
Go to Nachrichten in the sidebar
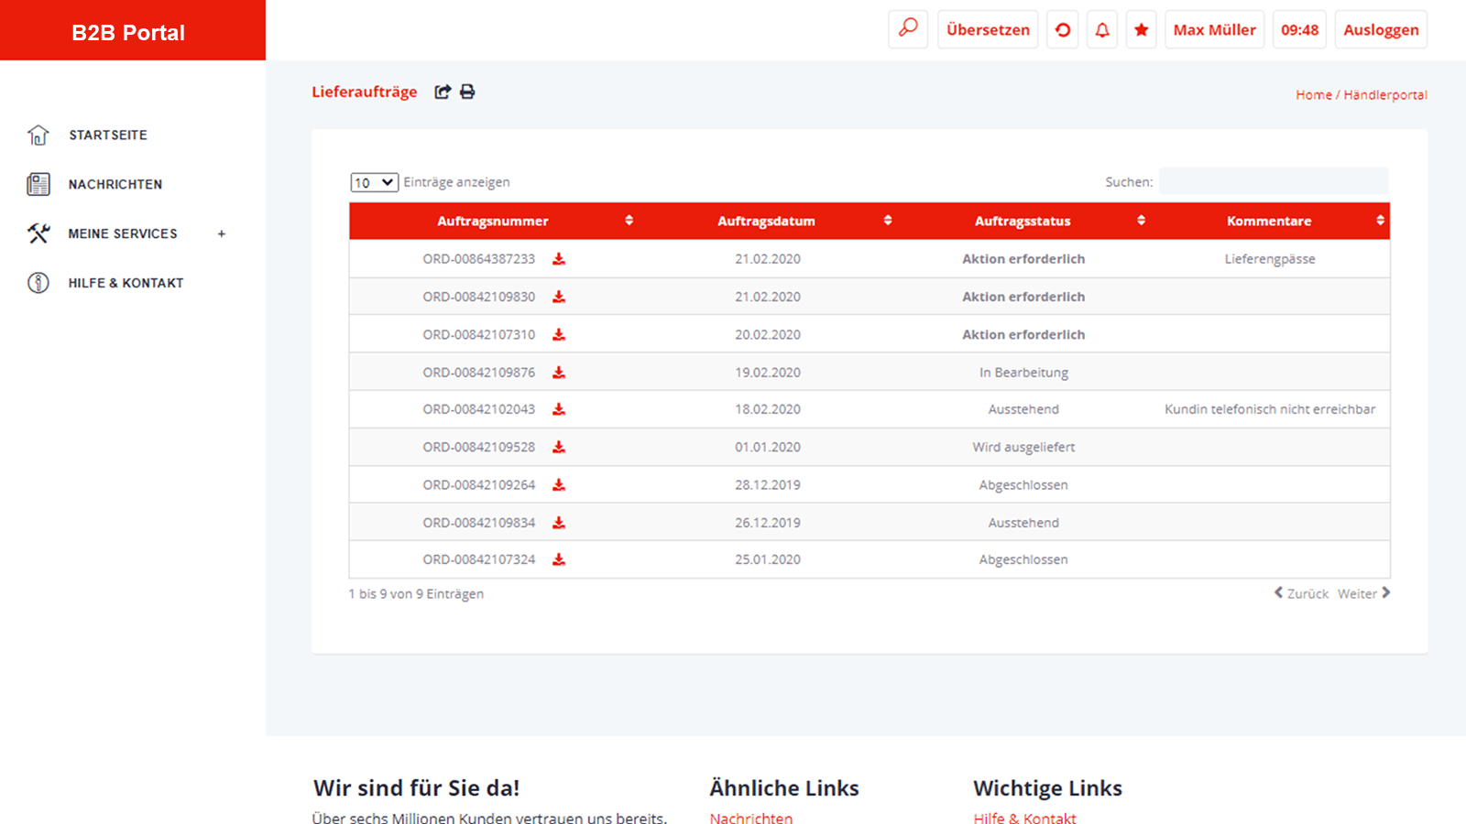coord(115,184)
